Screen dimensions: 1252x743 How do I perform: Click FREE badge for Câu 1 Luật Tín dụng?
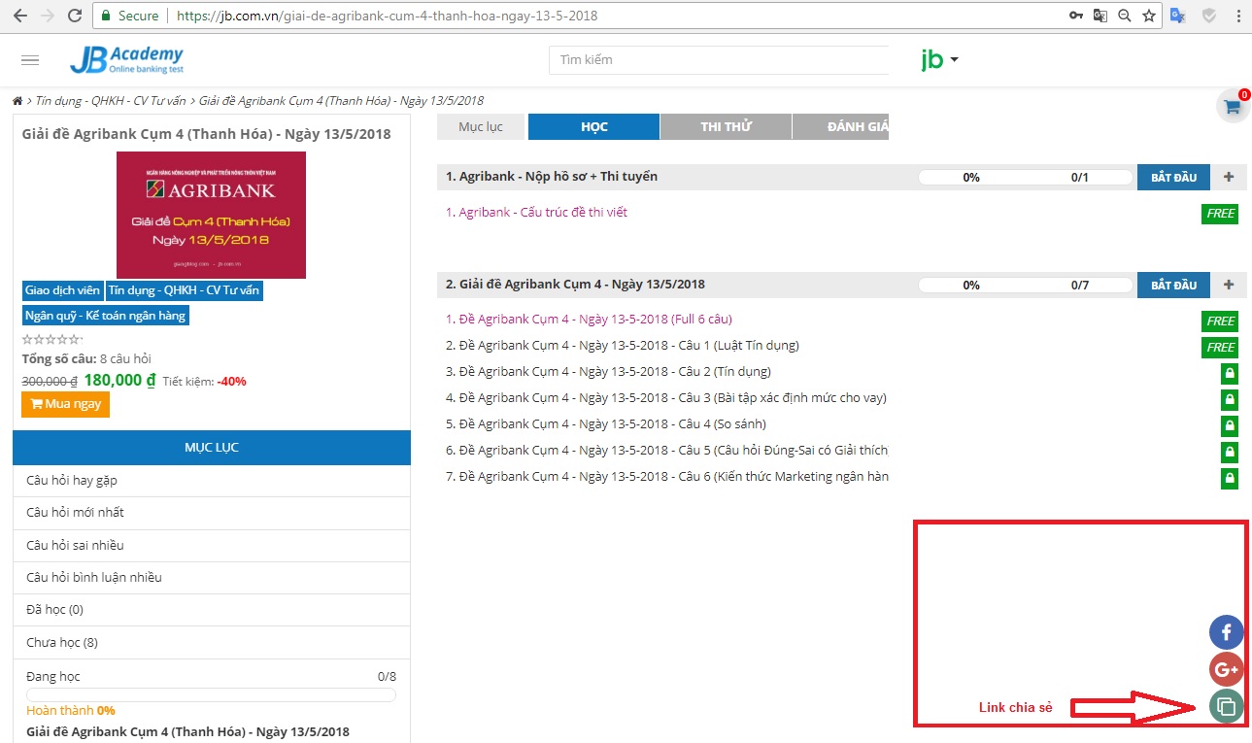[1220, 348]
